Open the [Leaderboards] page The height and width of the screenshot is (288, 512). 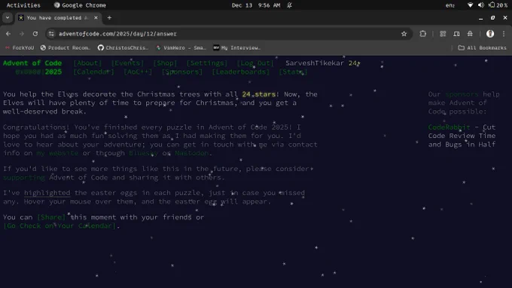tap(241, 72)
